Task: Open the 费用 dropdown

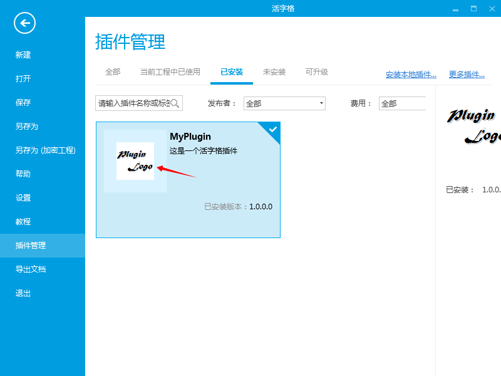Action: [402, 103]
